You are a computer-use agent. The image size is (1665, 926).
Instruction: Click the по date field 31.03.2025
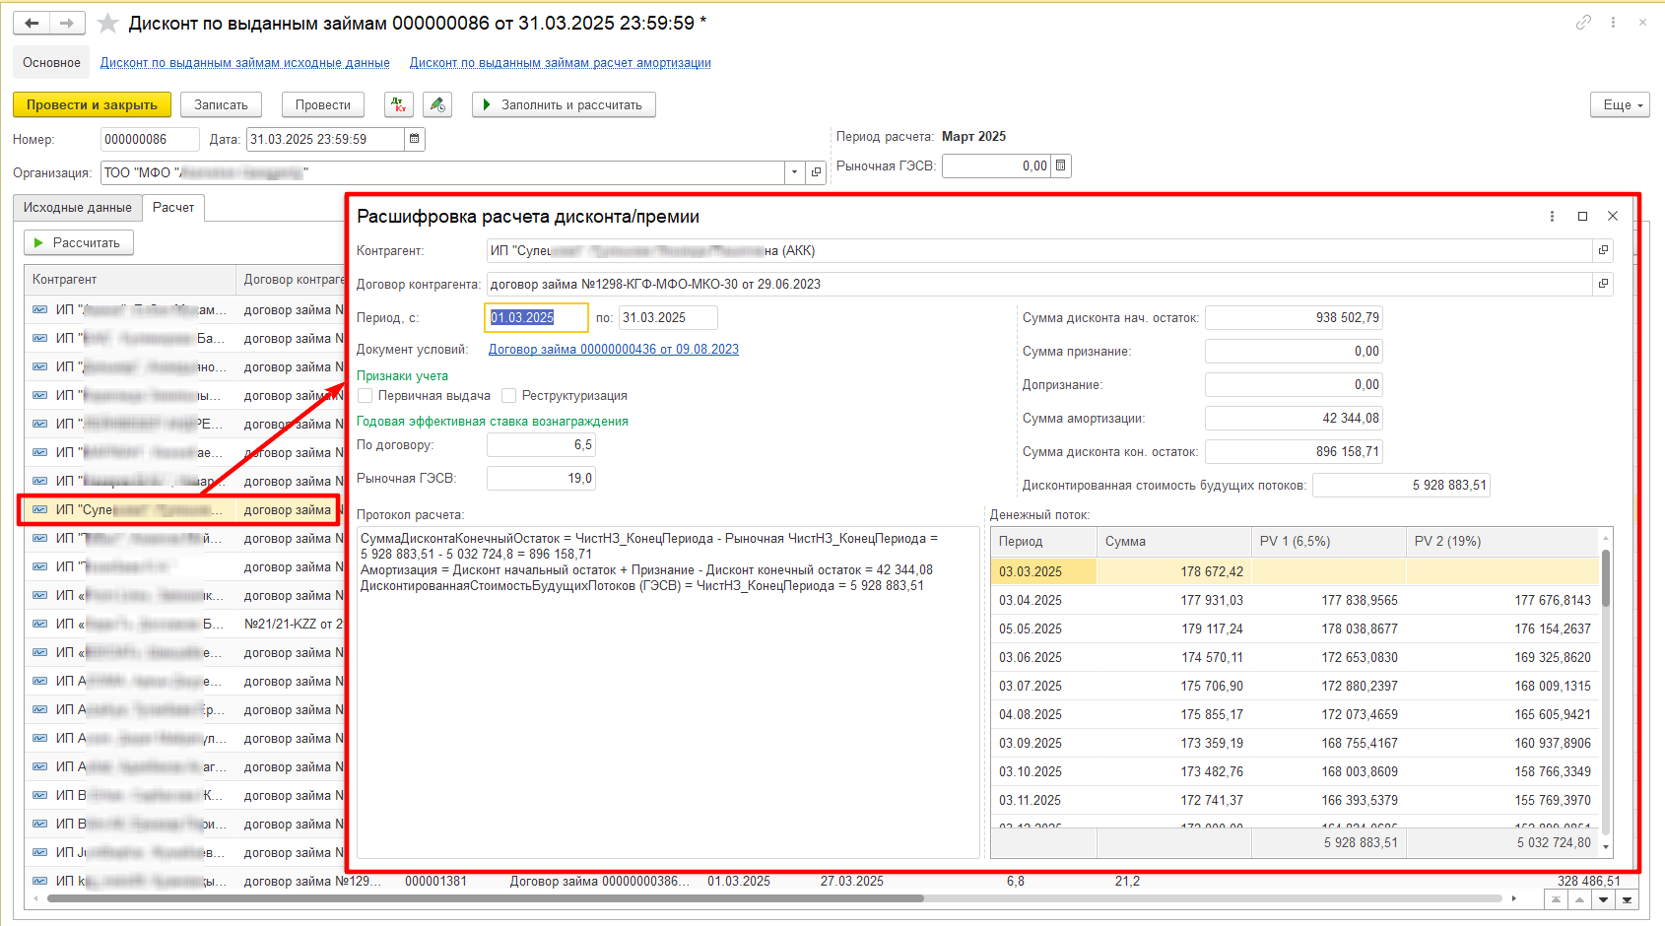(x=668, y=317)
